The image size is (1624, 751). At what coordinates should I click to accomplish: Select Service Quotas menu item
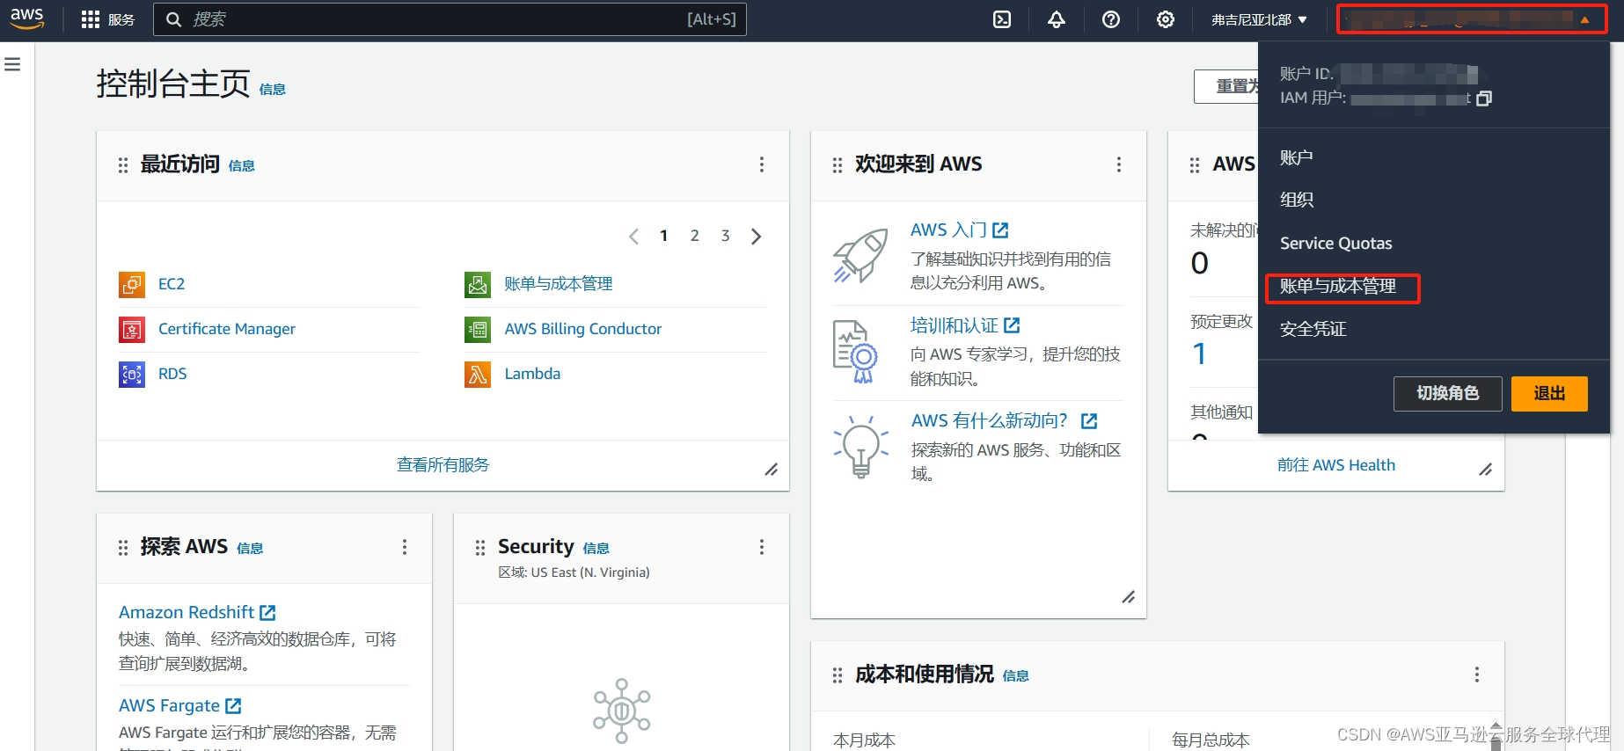point(1335,243)
